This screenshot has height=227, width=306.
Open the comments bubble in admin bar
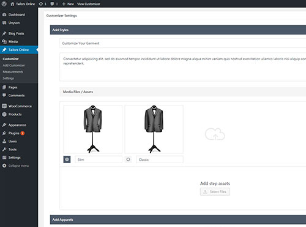pyautogui.click(x=54, y=4)
